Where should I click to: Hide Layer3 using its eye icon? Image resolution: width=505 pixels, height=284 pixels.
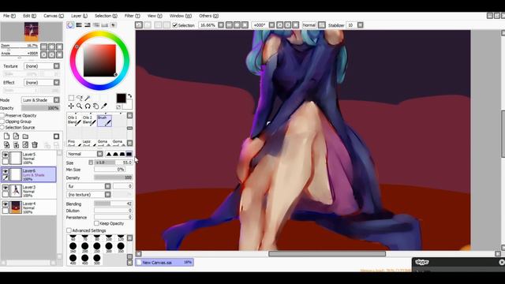[6, 188]
